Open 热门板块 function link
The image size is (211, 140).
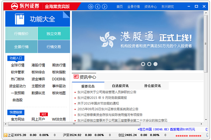point(18,79)
